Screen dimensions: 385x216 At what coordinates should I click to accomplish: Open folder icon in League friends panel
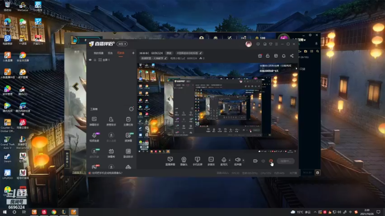(306, 51)
